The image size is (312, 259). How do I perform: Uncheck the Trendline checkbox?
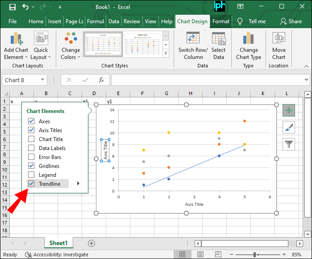(31, 184)
